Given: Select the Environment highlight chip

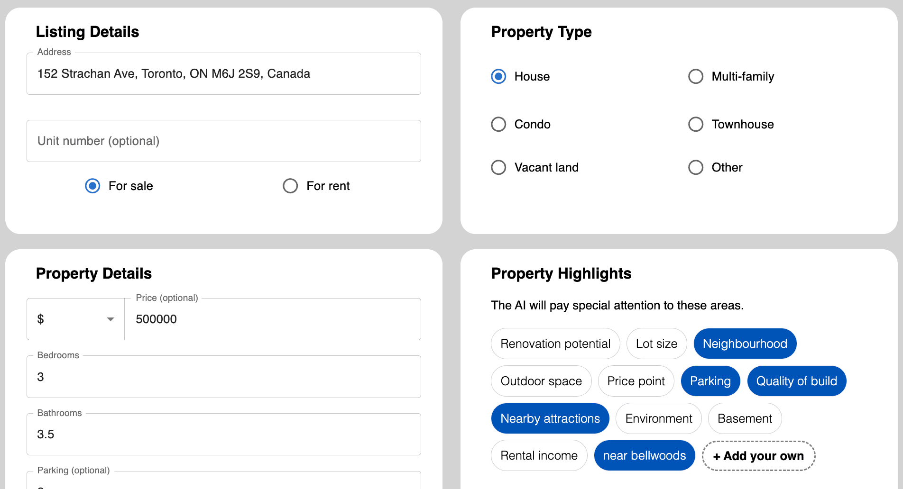Looking at the screenshot, I should (658, 418).
